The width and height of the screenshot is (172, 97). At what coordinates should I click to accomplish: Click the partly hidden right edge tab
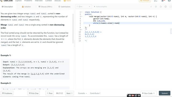pos(171,31)
